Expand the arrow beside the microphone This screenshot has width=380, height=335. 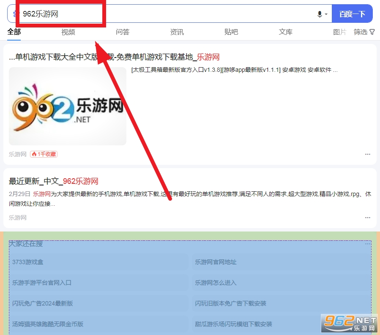[326, 14]
